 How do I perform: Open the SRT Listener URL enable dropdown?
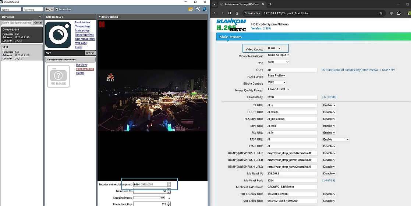click(x=329, y=194)
